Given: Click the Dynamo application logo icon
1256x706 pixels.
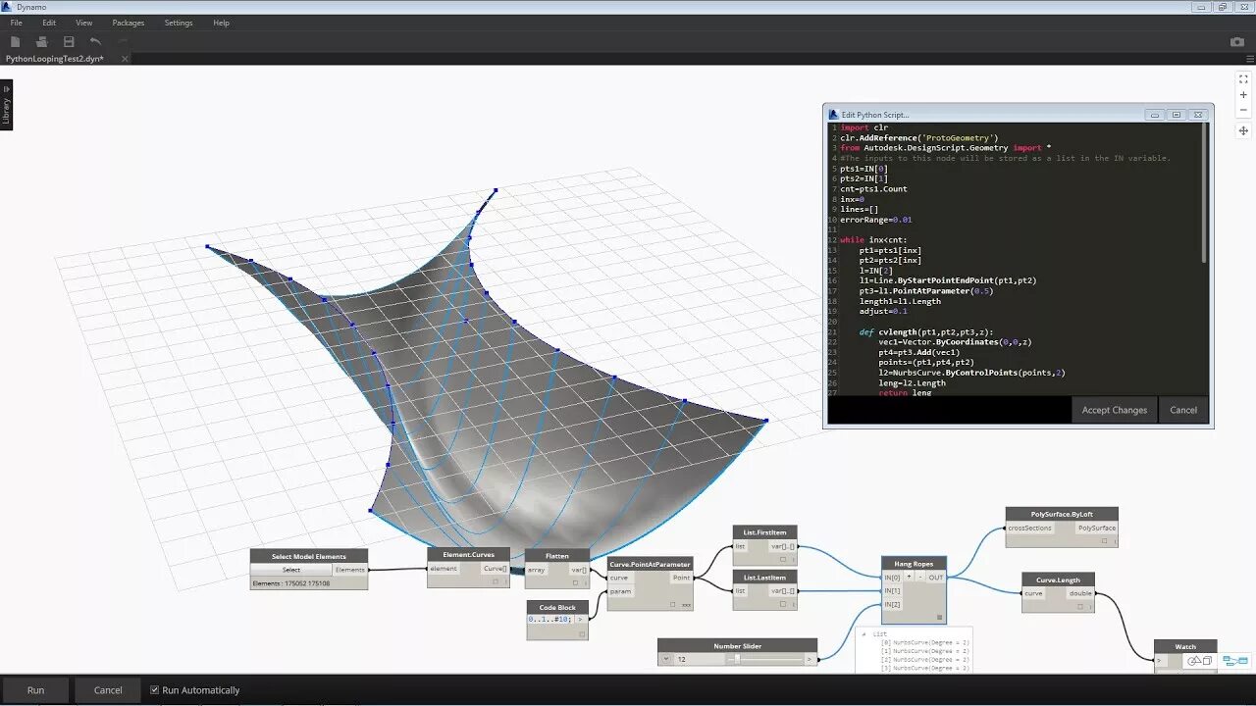Looking at the screenshot, I should click(8, 7).
